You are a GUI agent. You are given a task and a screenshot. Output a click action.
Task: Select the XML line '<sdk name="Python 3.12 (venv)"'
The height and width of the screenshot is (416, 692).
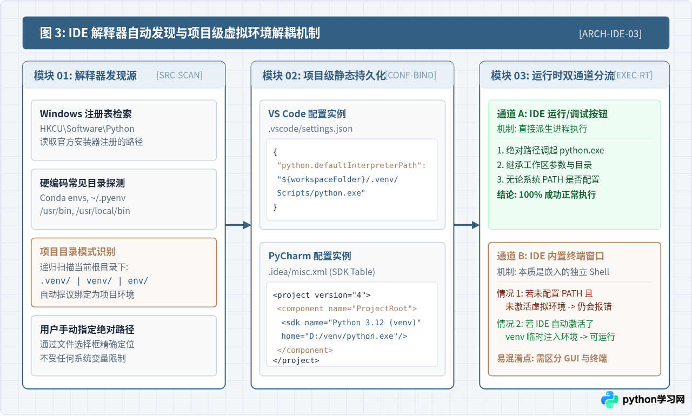click(x=351, y=323)
